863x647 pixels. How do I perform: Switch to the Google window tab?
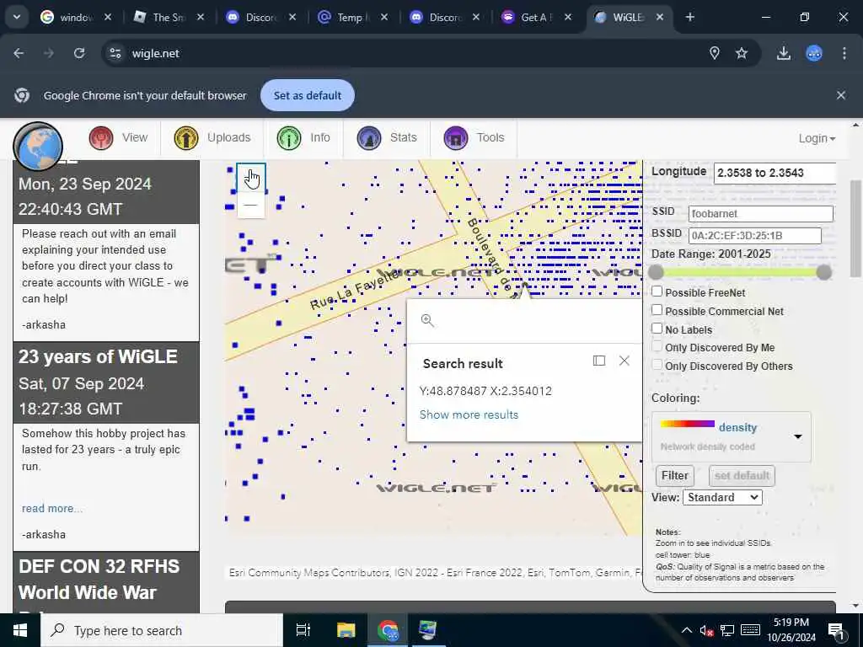coord(76,17)
